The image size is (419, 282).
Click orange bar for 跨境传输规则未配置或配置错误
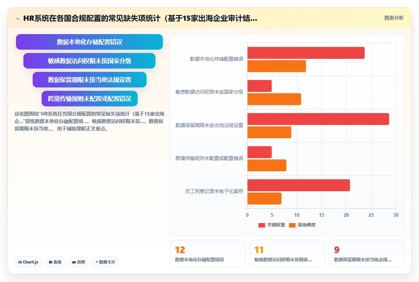pos(267,165)
